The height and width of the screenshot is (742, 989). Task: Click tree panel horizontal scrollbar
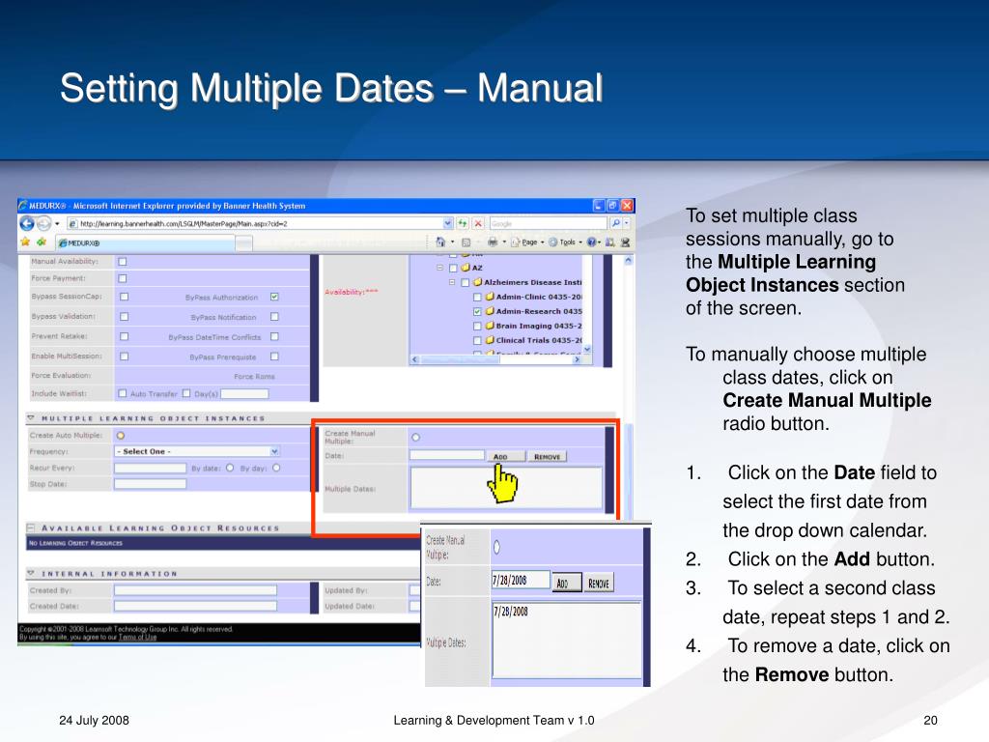tap(495, 359)
